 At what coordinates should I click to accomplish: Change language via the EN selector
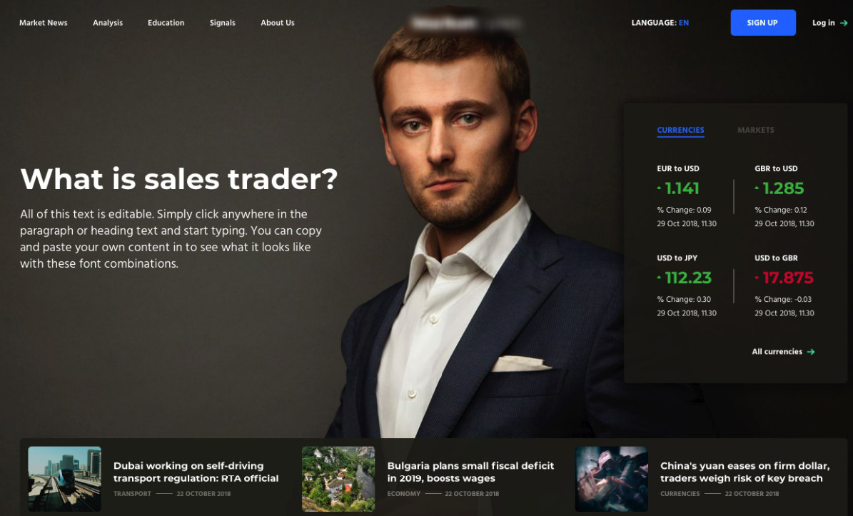[x=684, y=23]
